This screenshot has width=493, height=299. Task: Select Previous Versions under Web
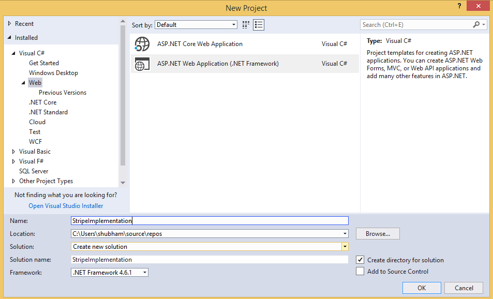pos(63,93)
